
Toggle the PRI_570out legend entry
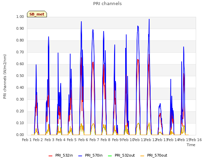tap(154, 155)
